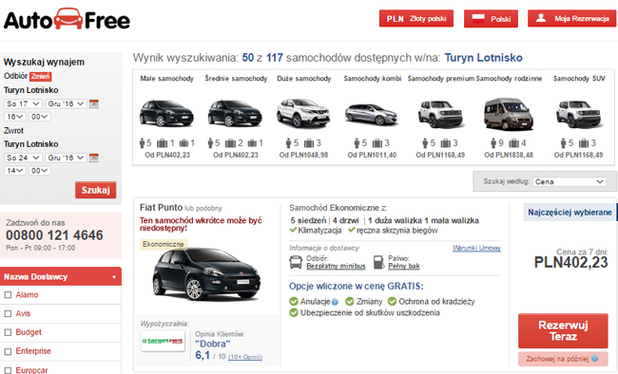The height and width of the screenshot is (374, 618).
Task: Click Zachowaj na później button
Action: (x=563, y=359)
